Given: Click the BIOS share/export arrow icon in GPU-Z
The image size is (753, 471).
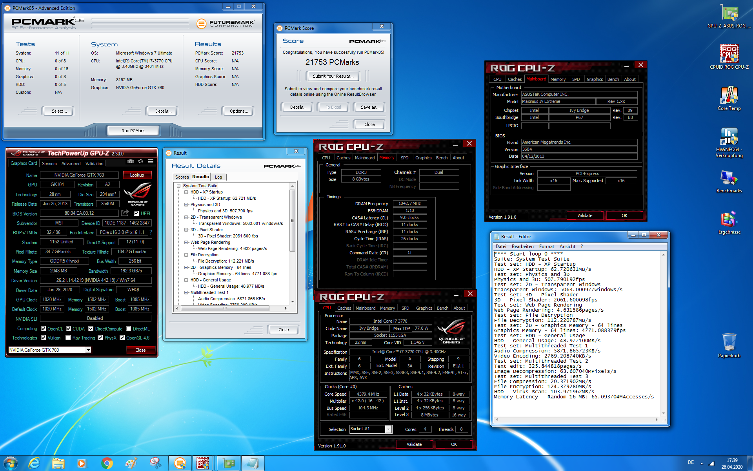Looking at the screenshot, I should click(125, 213).
